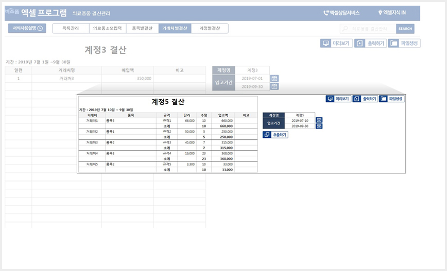Viewport: 447px width, 271px height.
Task: Focus the search input field
Action: [x=368, y=28]
